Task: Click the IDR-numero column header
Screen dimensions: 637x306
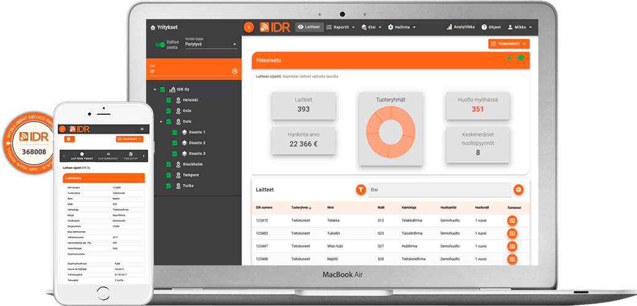Action: [264, 208]
